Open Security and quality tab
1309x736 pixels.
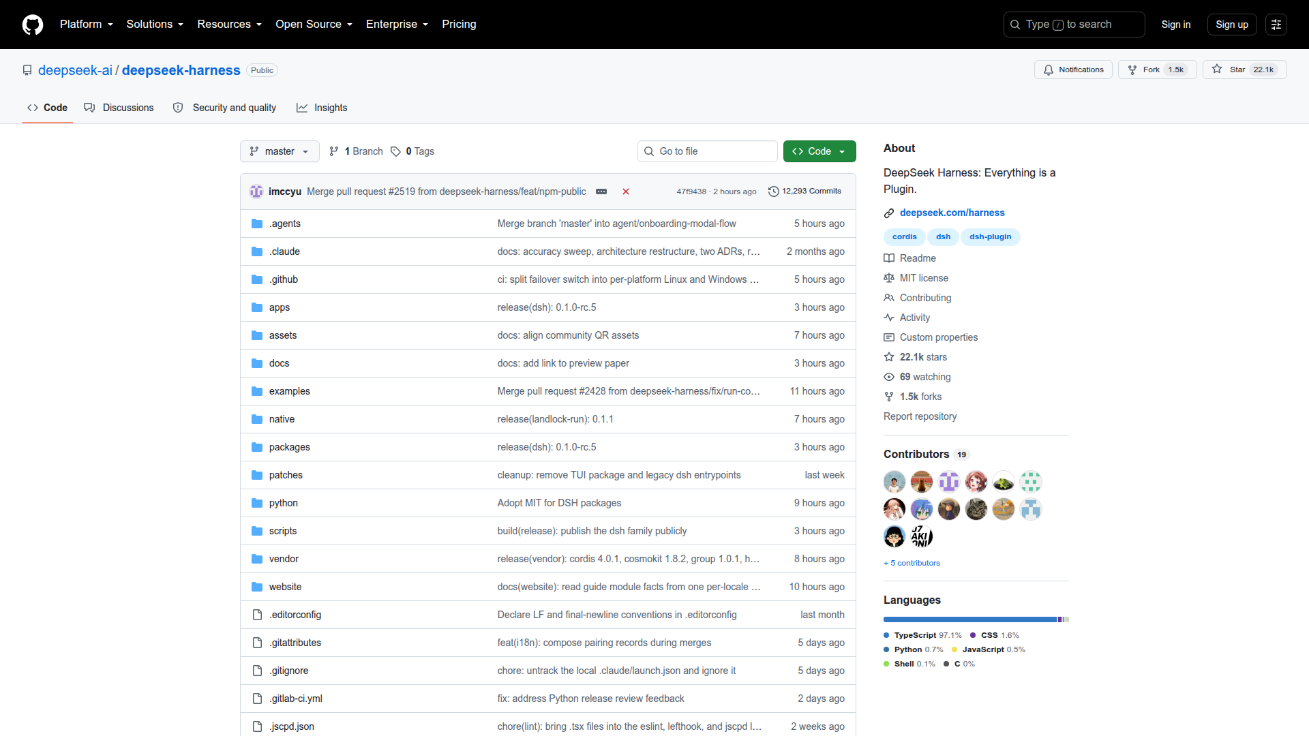pyautogui.click(x=224, y=108)
